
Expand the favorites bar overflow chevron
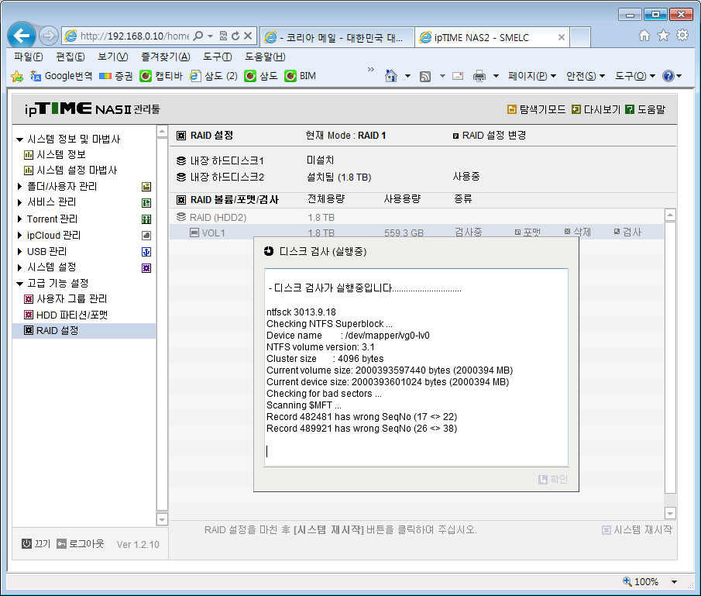[x=370, y=69]
